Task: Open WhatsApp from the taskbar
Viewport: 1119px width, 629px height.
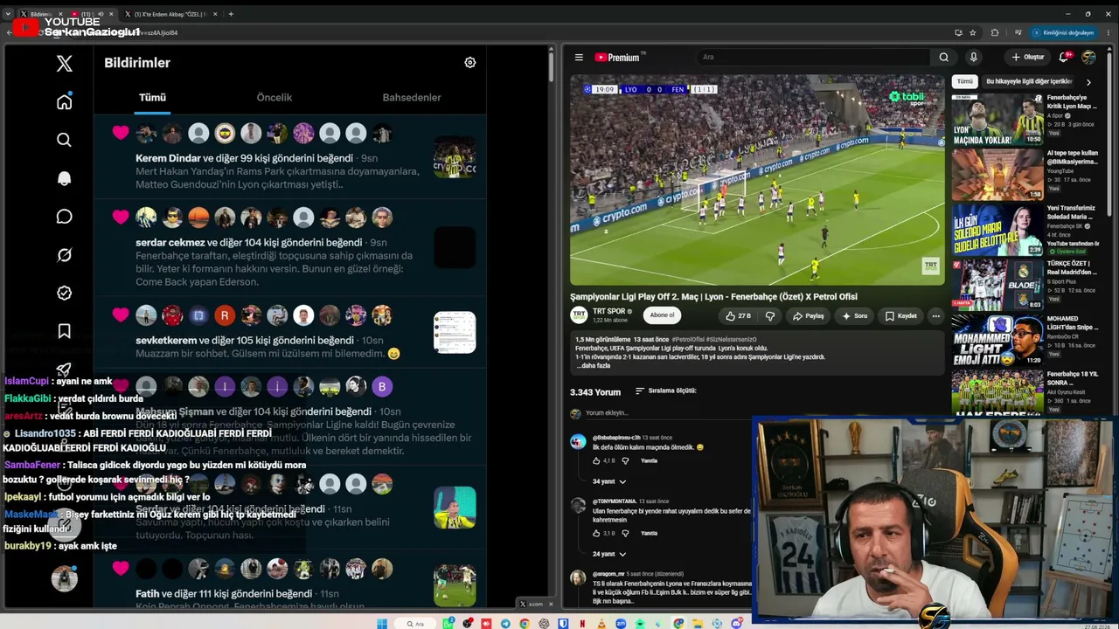Action: tap(448, 624)
